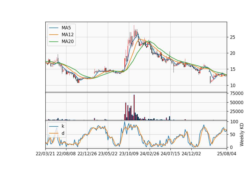Click the KD axis value 100

(x=234, y=122)
